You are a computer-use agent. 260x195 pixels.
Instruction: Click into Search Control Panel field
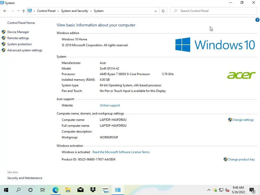tap(213, 11)
